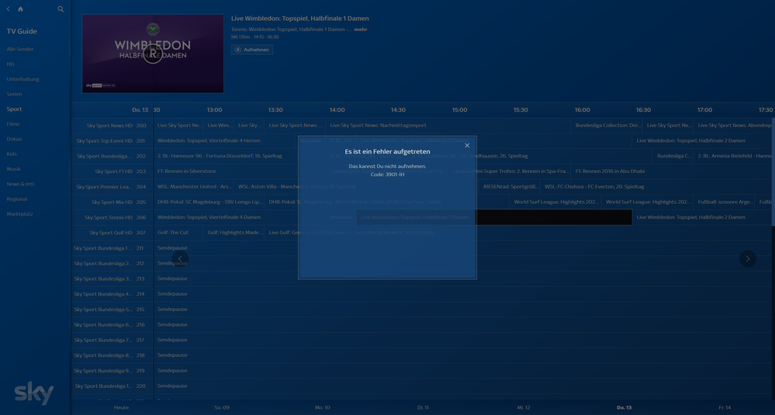
Task: Switch to 'Mo. 10' day tab
Action: coord(322,407)
